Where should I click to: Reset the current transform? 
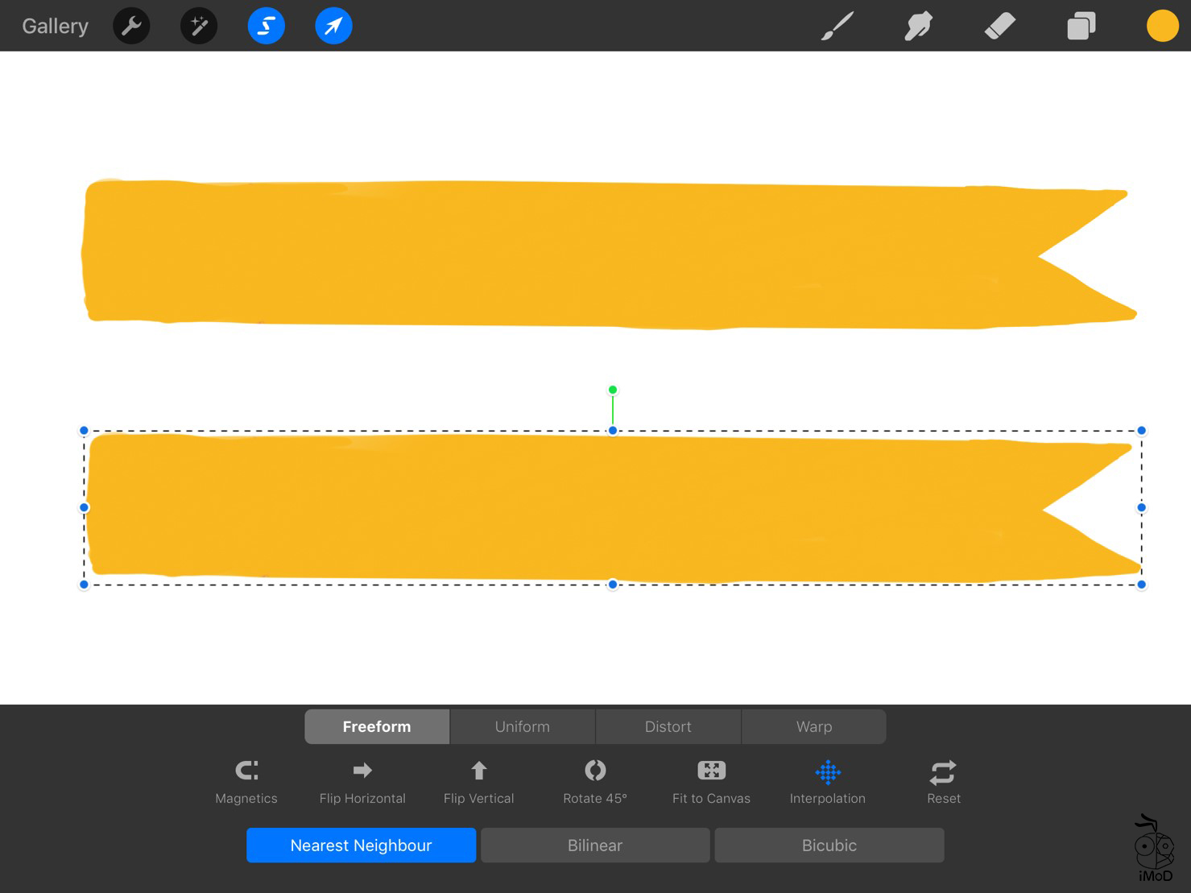[942, 779]
